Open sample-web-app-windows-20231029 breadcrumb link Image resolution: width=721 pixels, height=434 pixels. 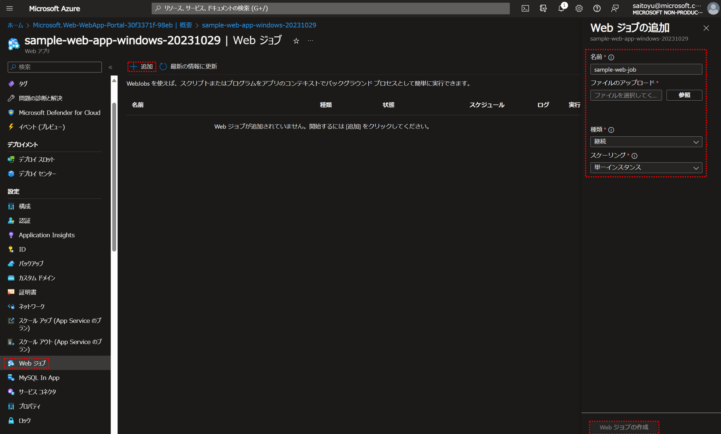[x=259, y=25]
